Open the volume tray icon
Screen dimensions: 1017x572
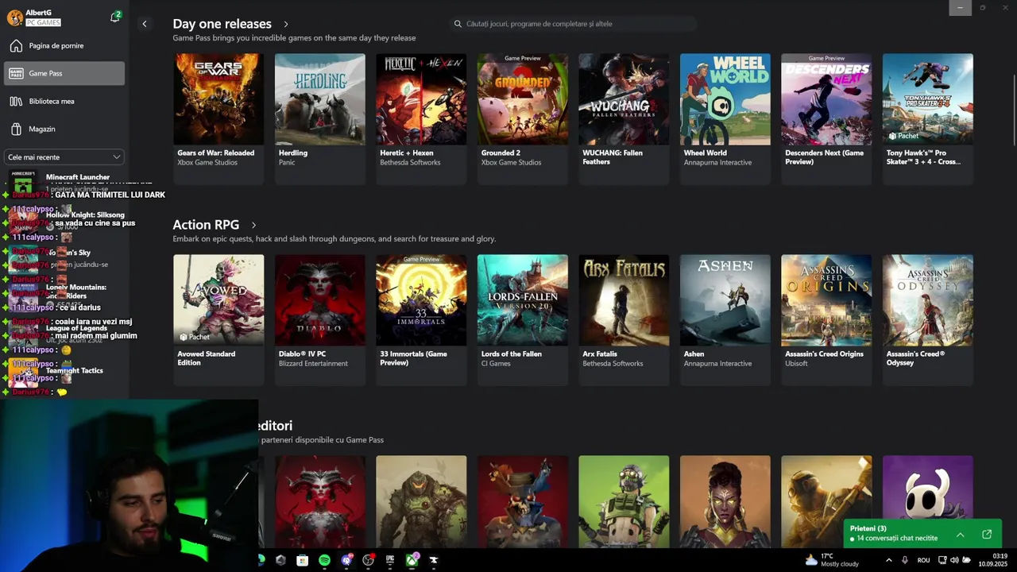pos(954,560)
